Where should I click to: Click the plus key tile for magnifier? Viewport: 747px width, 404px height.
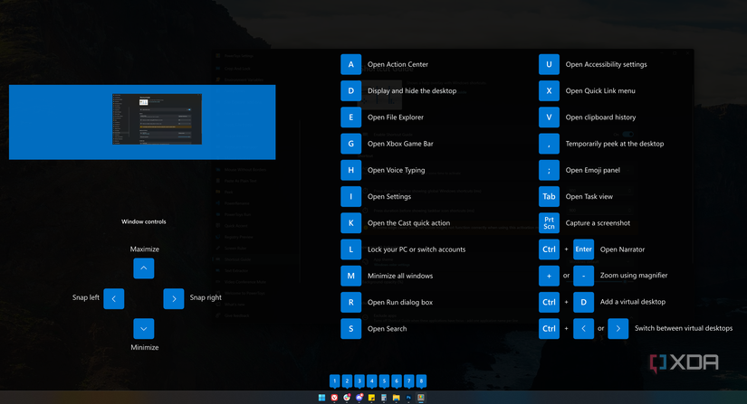pos(549,276)
